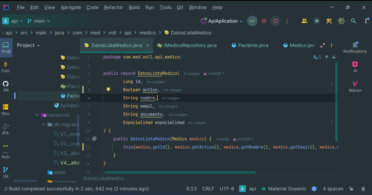Collapse the db.migration folder
The width and height of the screenshot is (372, 195).
[x=43, y=125]
